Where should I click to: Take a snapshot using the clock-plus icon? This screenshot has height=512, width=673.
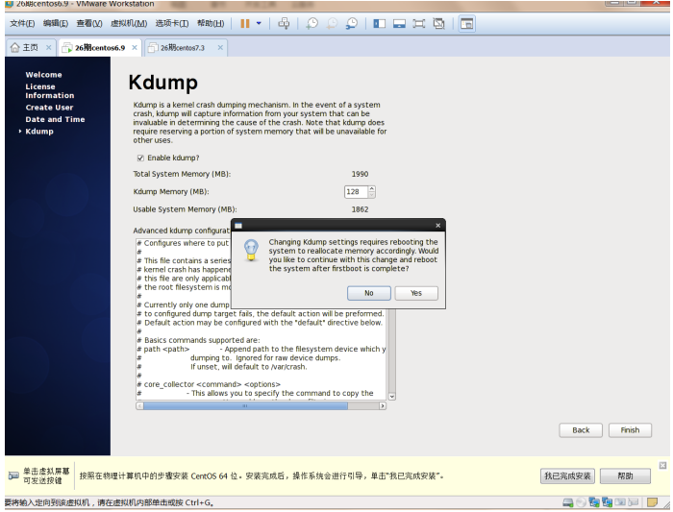point(312,24)
